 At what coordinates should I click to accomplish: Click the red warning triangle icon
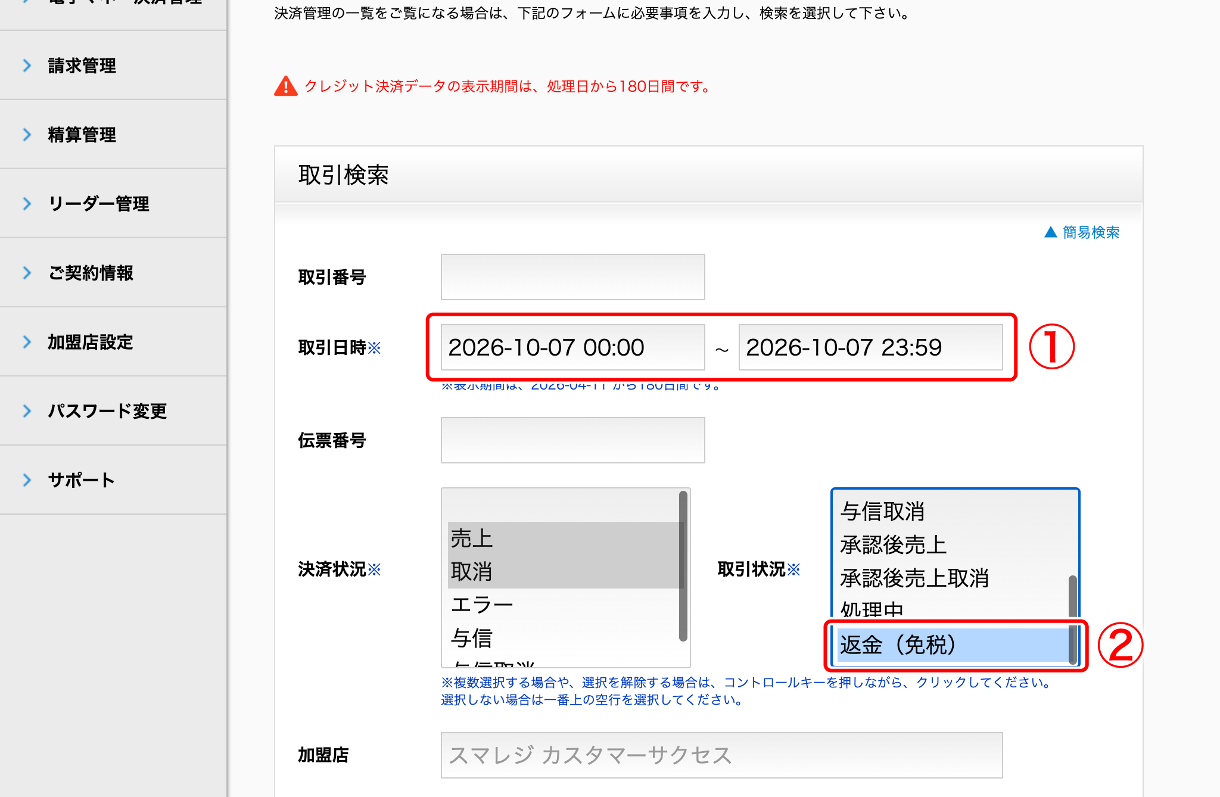[286, 86]
